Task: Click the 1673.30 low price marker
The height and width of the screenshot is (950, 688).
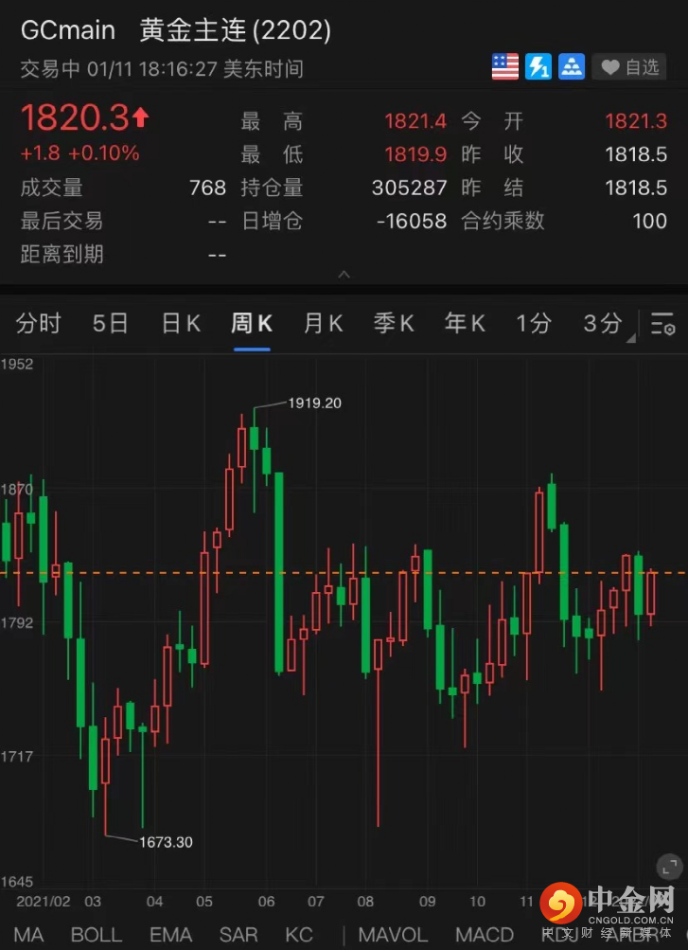Action: click(166, 842)
